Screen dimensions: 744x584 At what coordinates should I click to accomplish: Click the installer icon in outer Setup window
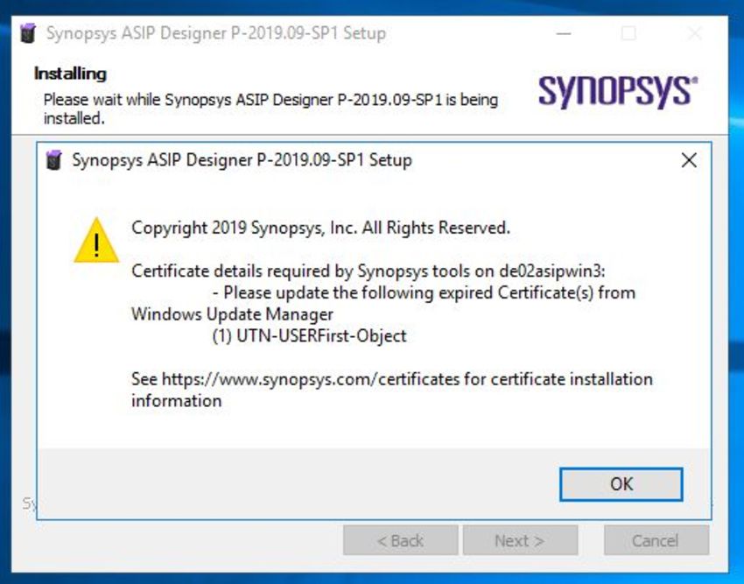click(28, 34)
